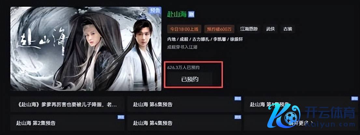
Task: Click the 预告 badge on the poster
Action: click(x=155, y=10)
